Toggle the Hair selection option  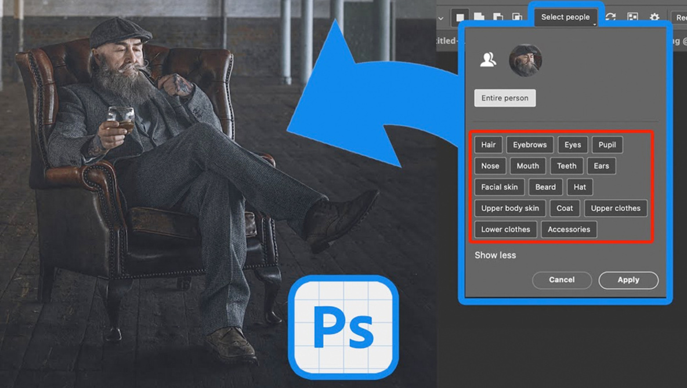click(x=489, y=145)
